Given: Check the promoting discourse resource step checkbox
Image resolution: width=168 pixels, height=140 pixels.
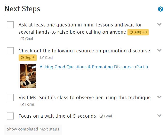Looking at the screenshot, I should click(10, 51).
